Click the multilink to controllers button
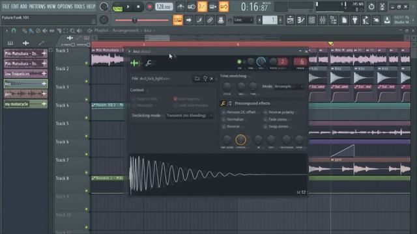 tap(220, 20)
